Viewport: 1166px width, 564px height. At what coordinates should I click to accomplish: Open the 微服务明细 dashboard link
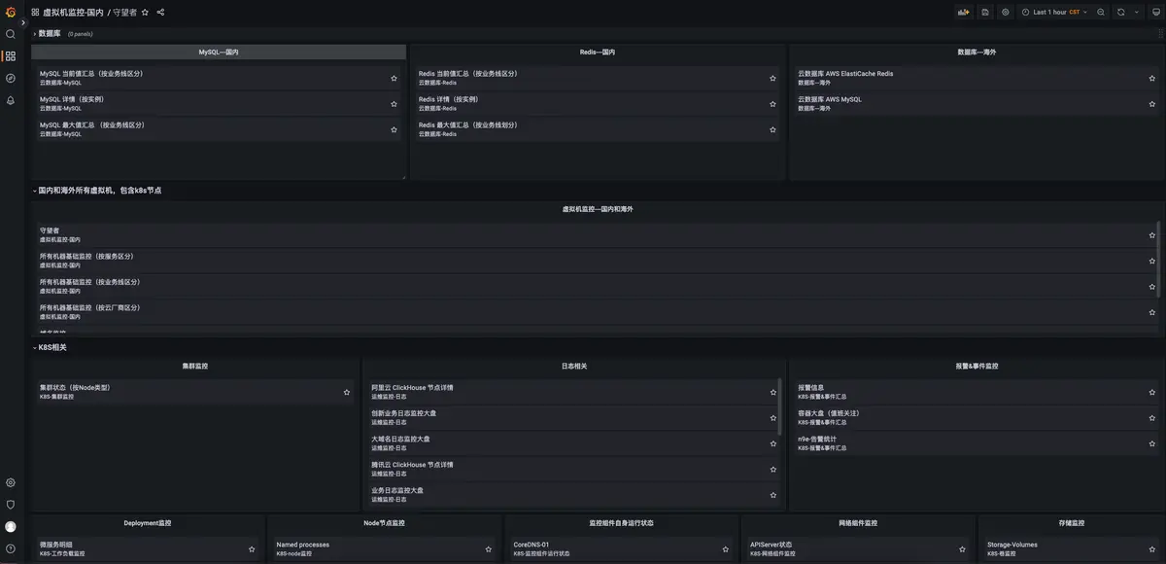pos(56,545)
